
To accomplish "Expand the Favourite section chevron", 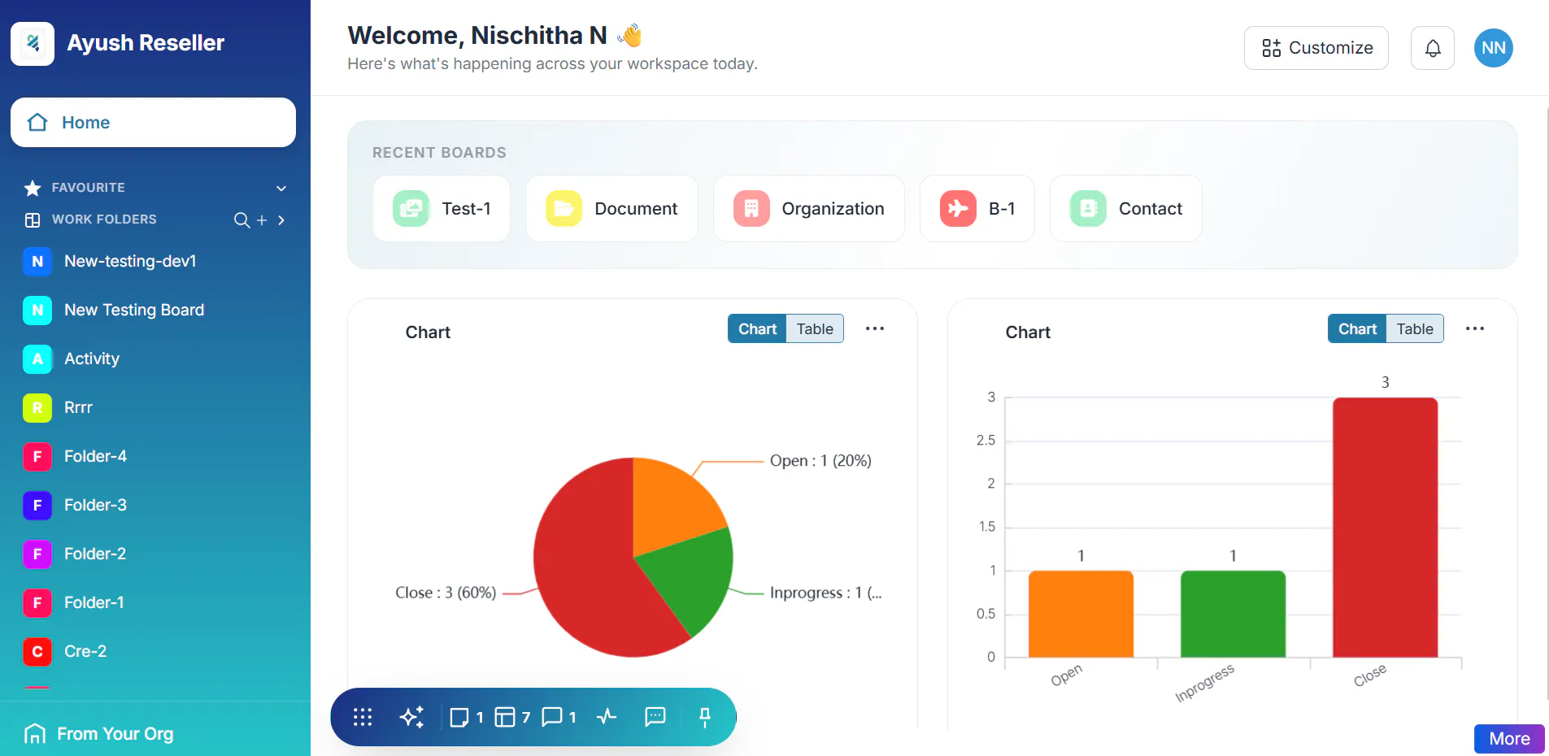I will point(281,188).
